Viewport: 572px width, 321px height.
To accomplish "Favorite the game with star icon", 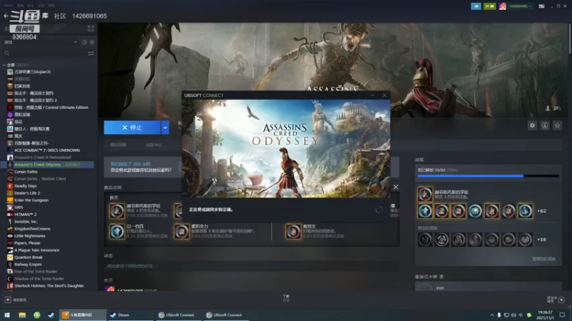I will pyautogui.click(x=557, y=126).
